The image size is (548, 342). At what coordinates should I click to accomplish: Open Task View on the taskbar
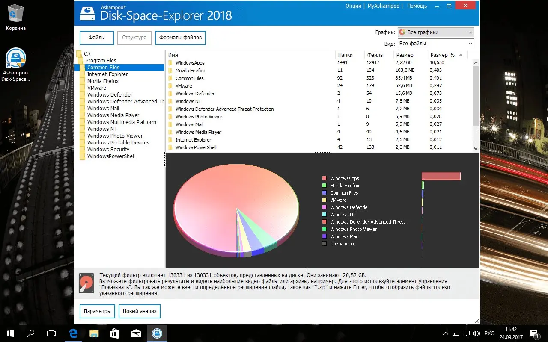point(51,333)
